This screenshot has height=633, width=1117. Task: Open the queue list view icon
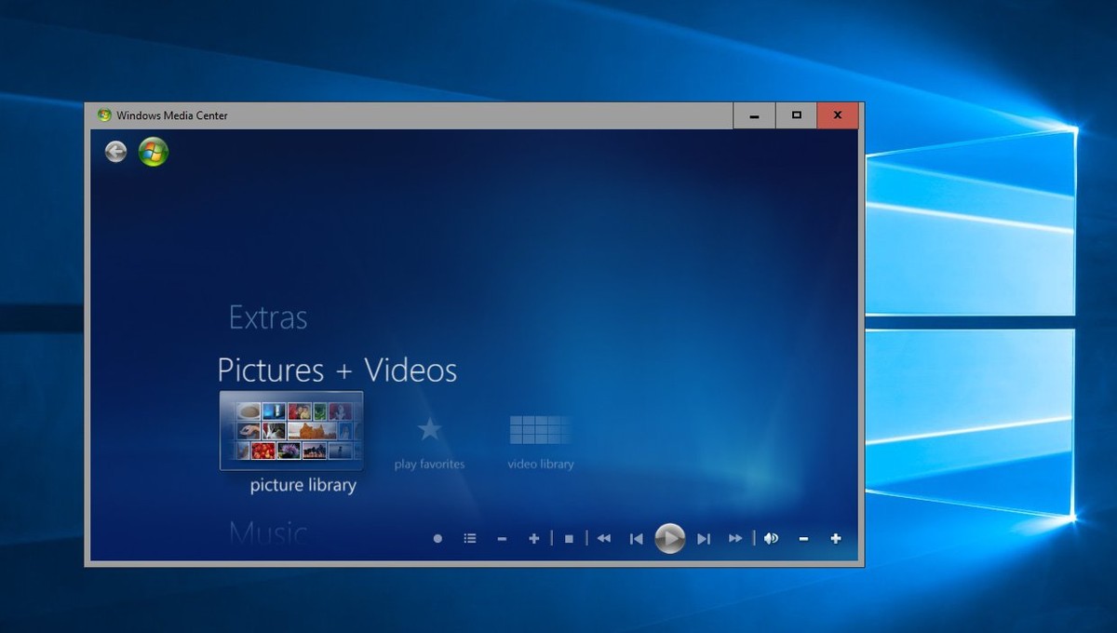tap(470, 538)
